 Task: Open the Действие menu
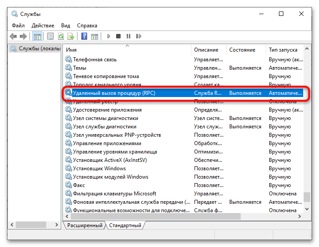43,26
